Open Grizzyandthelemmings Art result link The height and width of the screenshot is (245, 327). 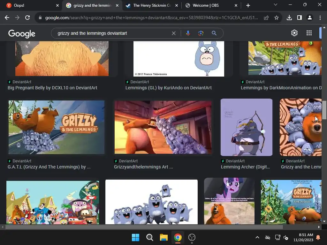(x=143, y=167)
